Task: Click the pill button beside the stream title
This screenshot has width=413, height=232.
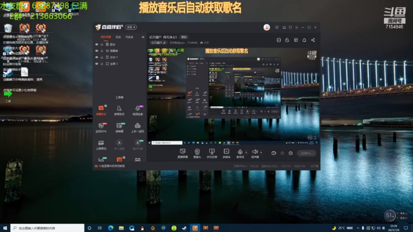Action: (184, 37)
